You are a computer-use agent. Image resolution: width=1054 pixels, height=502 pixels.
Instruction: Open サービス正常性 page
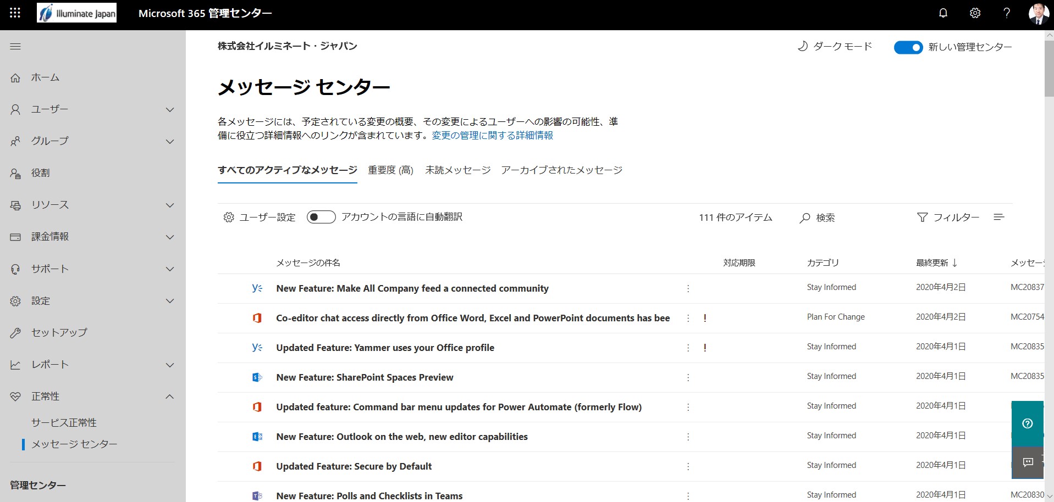(x=64, y=423)
